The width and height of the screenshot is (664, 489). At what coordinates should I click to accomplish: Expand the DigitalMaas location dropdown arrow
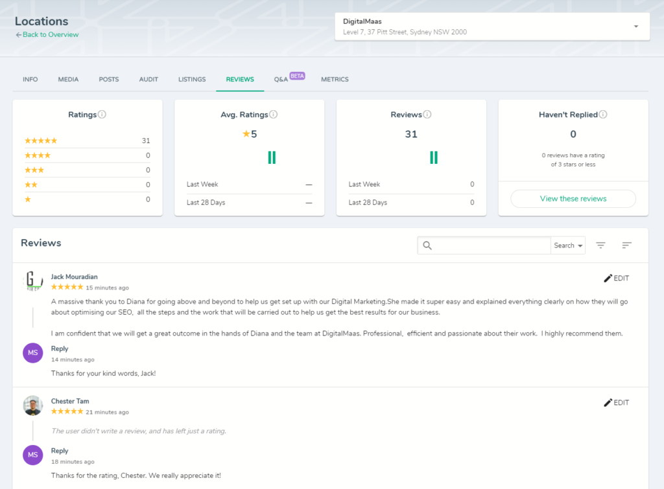coord(635,27)
